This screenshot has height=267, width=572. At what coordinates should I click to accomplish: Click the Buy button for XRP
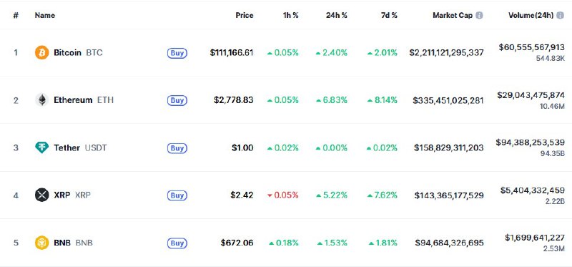[177, 195]
